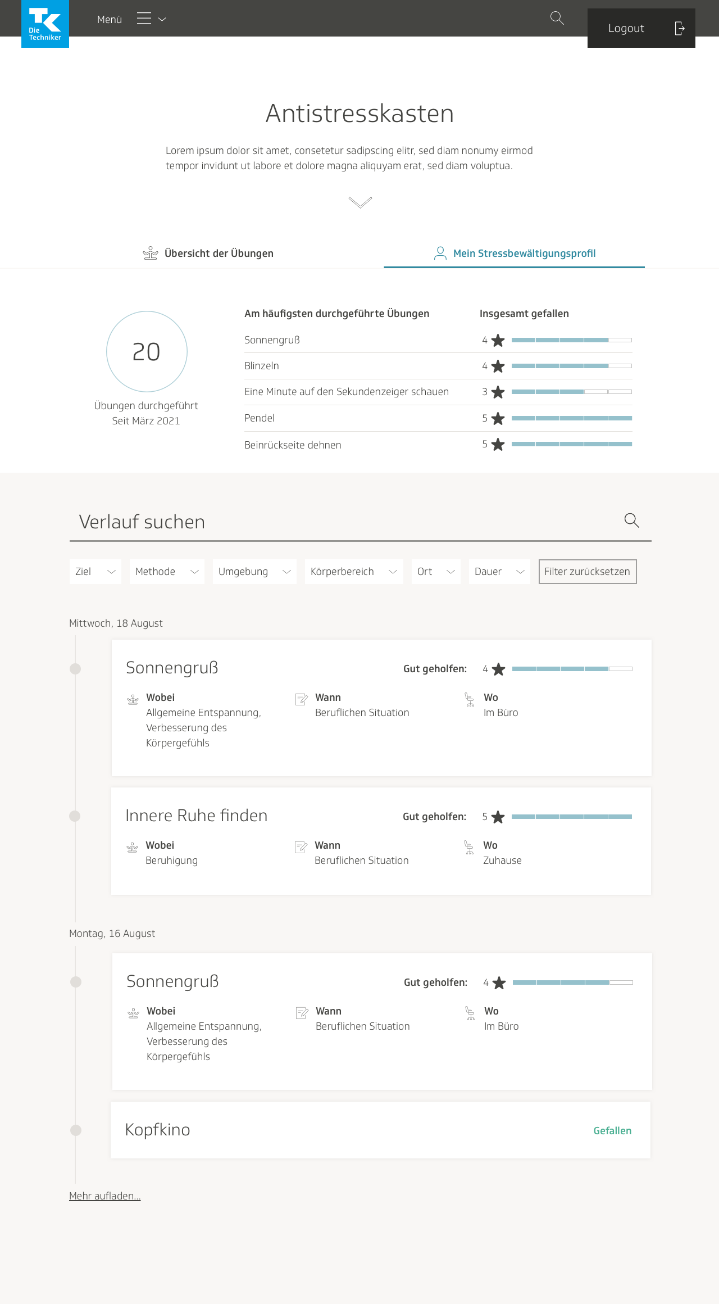719x1304 pixels.
Task: Expand the description chevron under the intro text
Action: tap(360, 202)
